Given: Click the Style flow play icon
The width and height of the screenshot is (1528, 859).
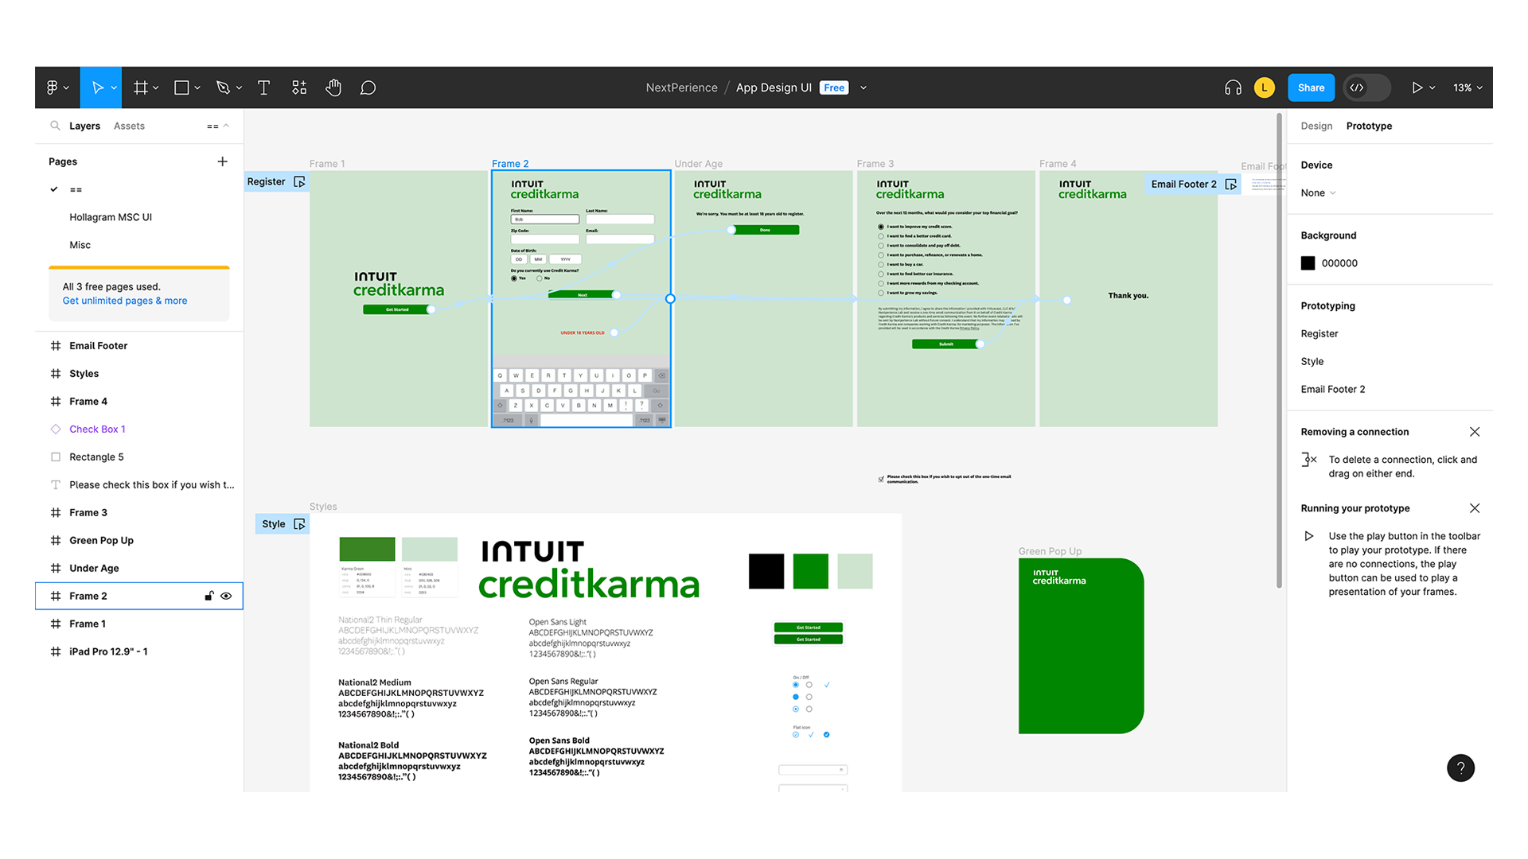Looking at the screenshot, I should click(299, 524).
